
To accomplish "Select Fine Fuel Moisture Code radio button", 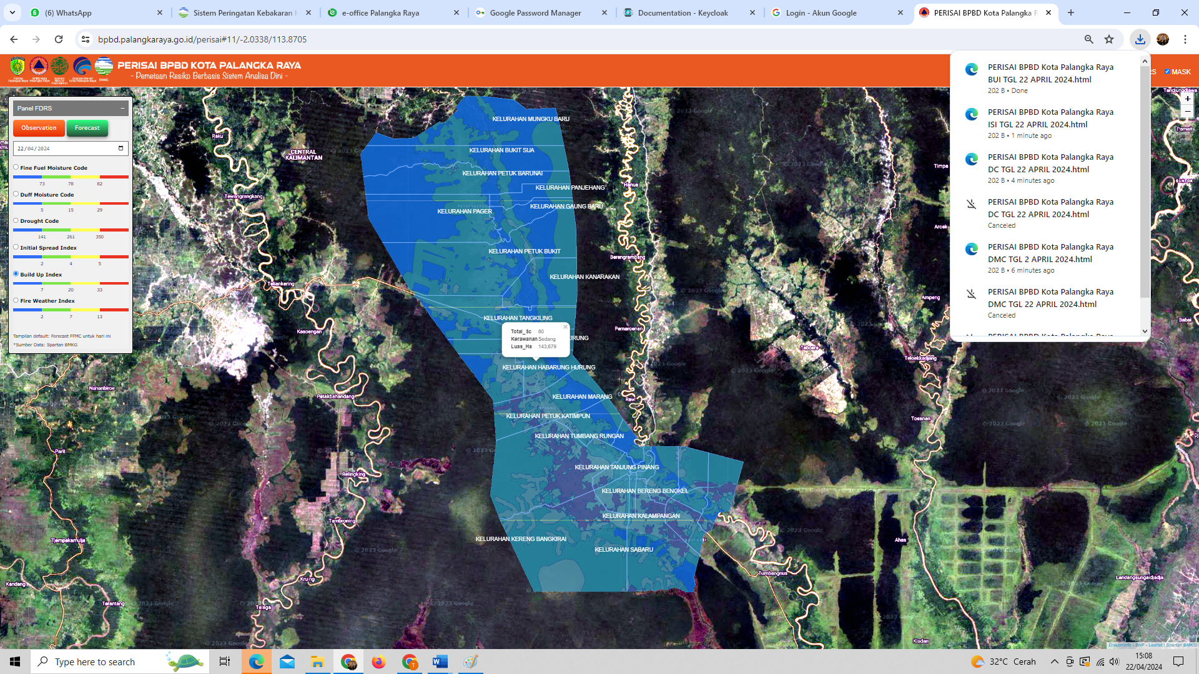I will (x=16, y=167).
